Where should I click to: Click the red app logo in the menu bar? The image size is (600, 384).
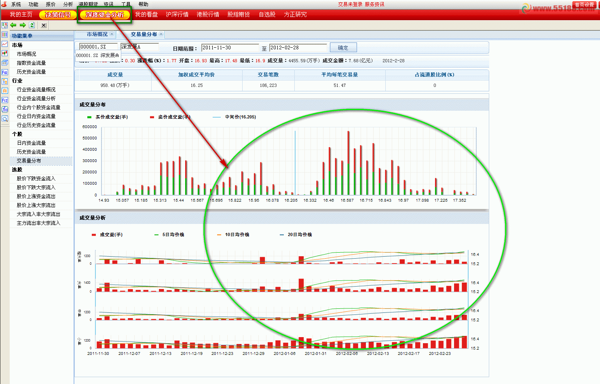(4, 4)
